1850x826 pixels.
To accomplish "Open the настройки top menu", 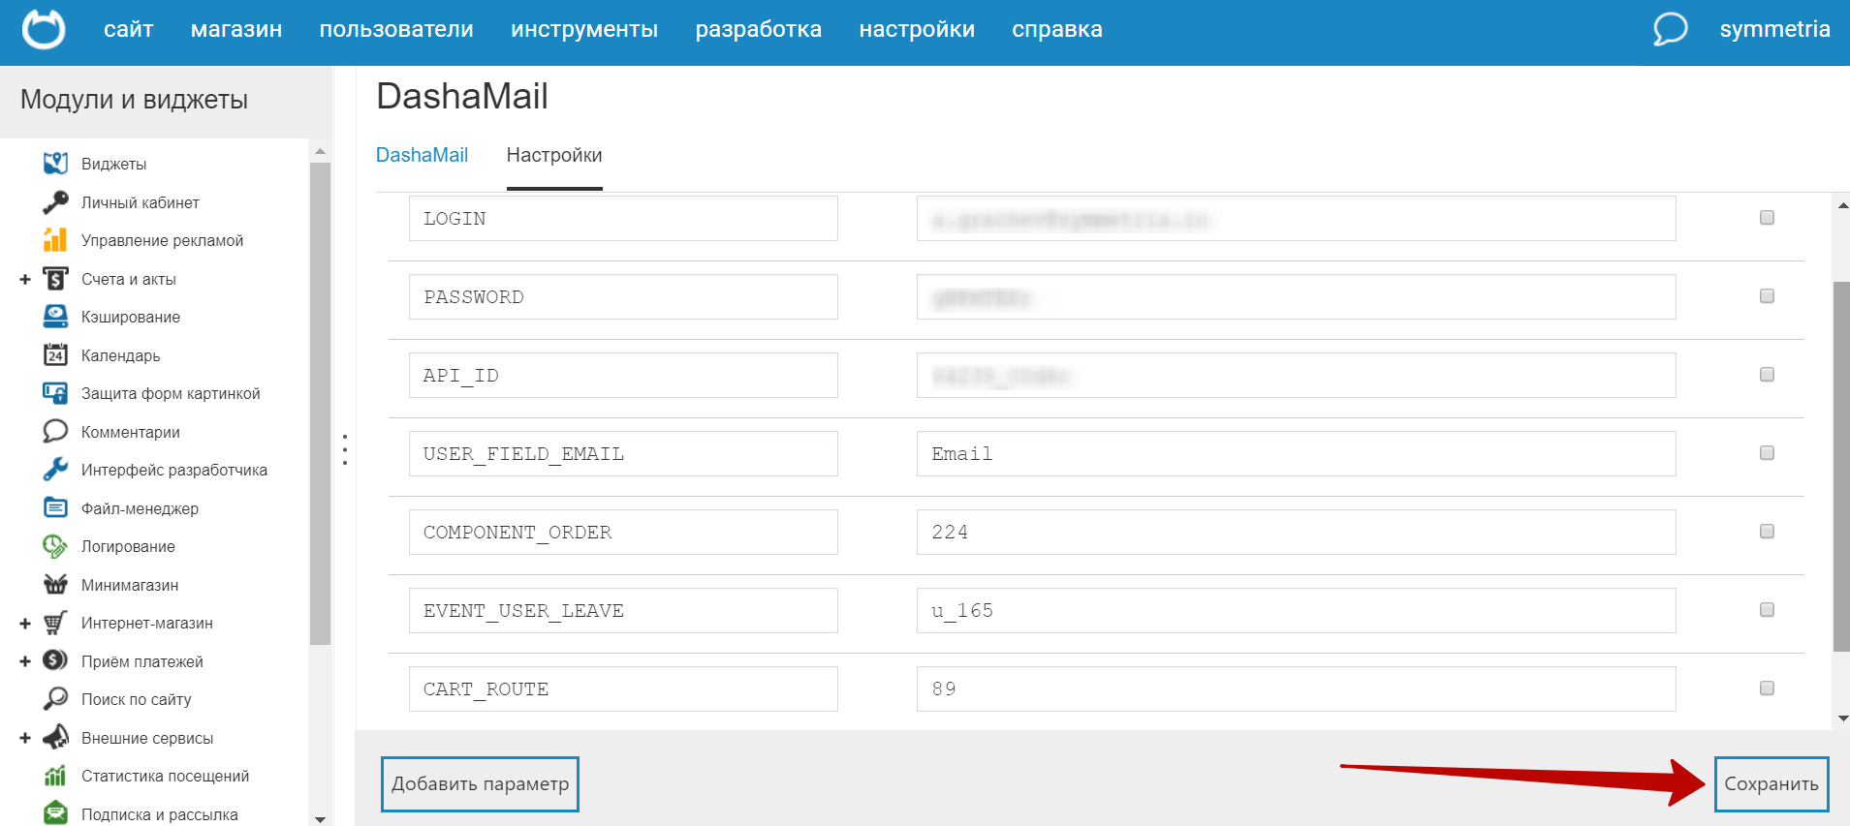I will point(917,29).
